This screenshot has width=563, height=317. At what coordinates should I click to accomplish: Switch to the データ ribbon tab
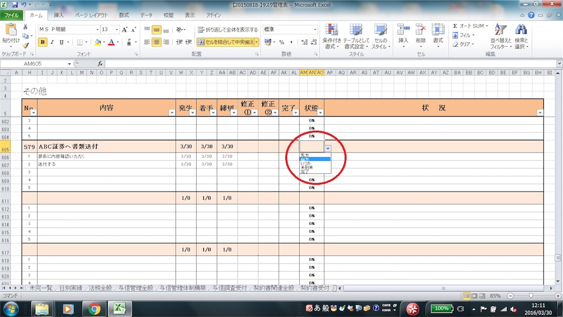point(146,15)
